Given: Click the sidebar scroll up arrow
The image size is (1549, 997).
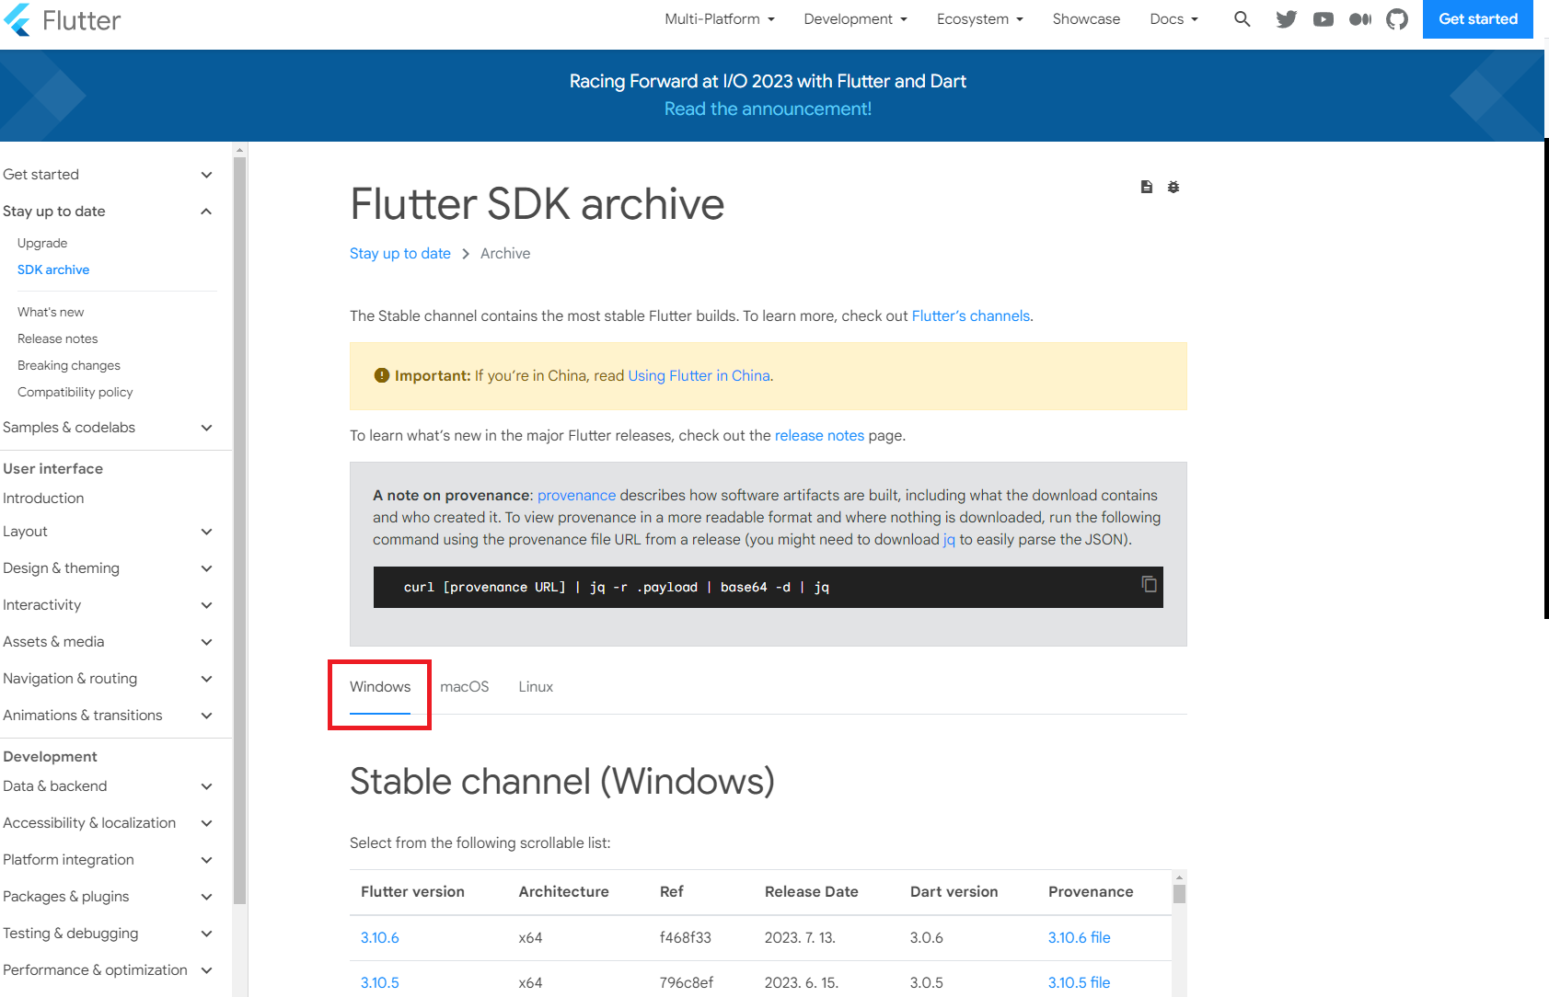Looking at the screenshot, I should 239,149.
